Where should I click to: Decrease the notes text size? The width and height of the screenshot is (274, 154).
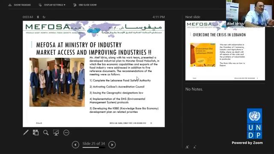[x=195, y=147]
